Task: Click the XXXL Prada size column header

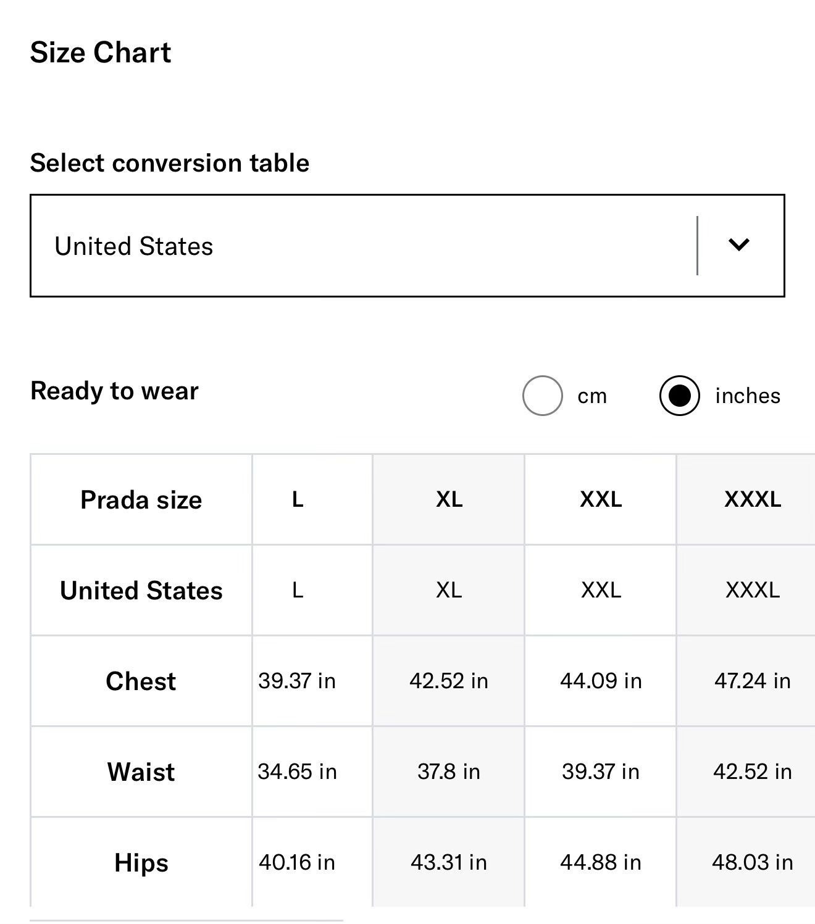Action: point(752,499)
